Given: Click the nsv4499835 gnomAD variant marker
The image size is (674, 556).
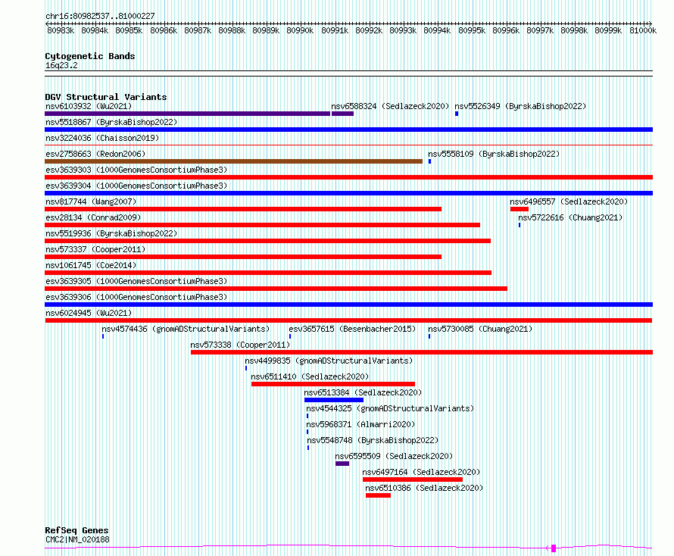Looking at the screenshot, I should (246, 368).
